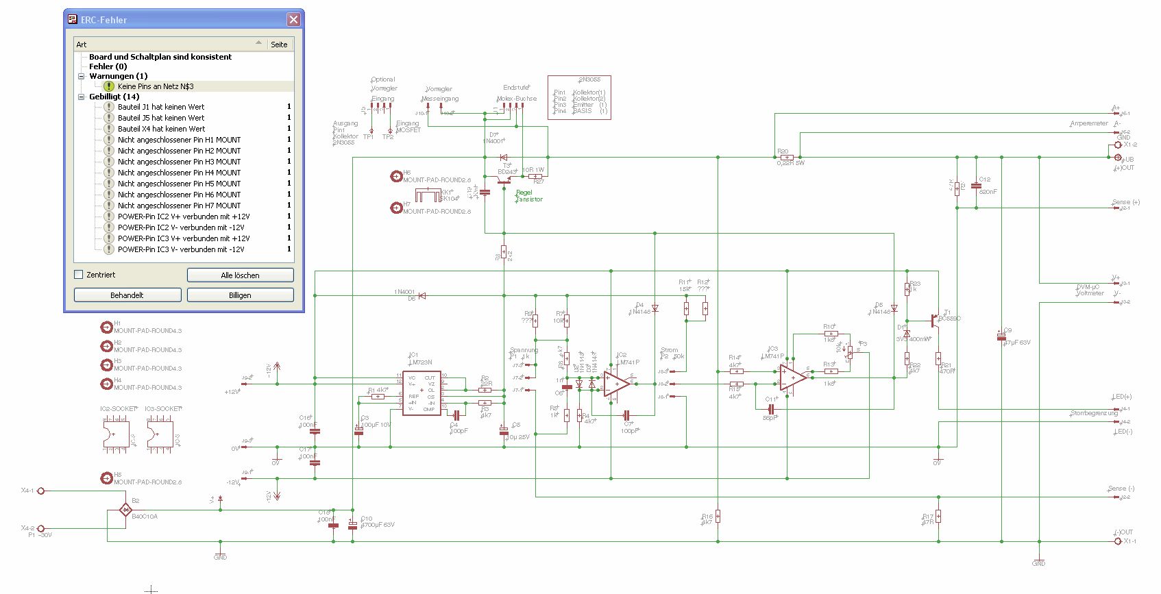Collapse the Gebilligt (14) tree group
The height and width of the screenshot is (594, 1161).
[81, 97]
